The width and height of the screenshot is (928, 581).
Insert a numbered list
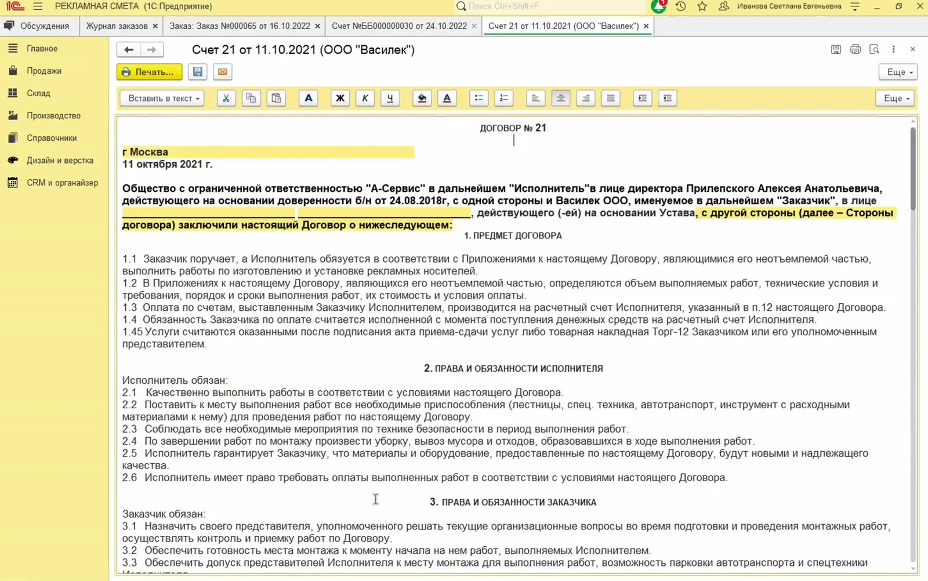[x=504, y=98]
